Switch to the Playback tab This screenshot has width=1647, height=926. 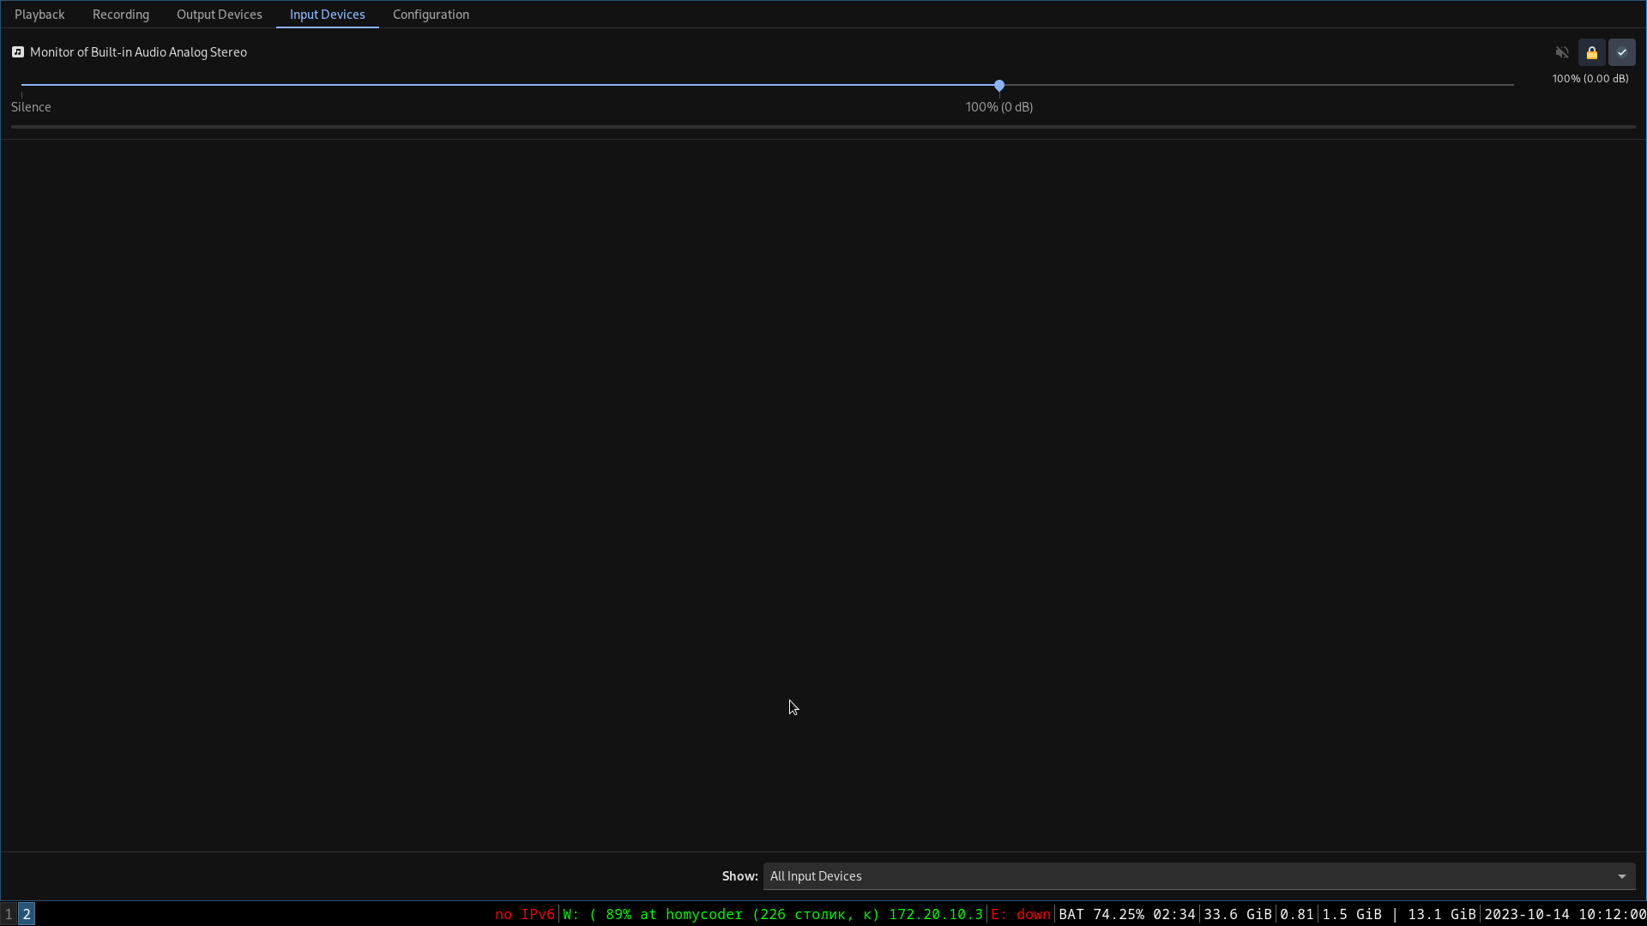tap(39, 15)
